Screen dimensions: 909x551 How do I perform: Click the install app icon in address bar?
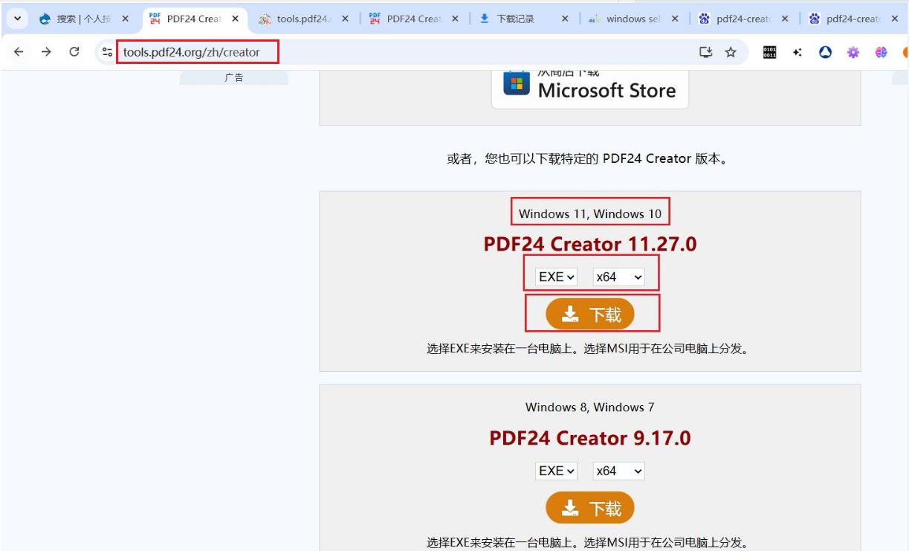pyautogui.click(x=705, y=52)
